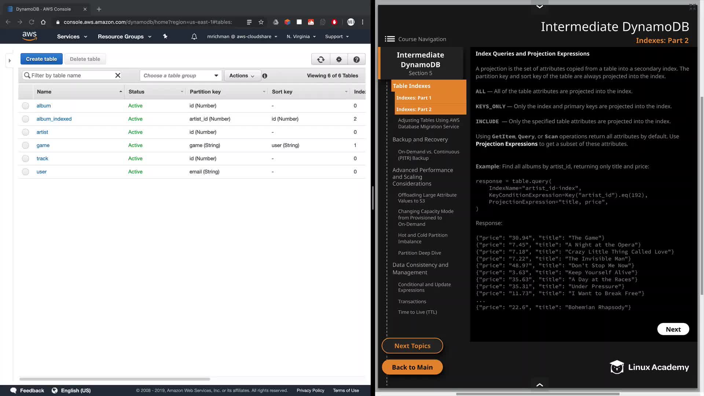Click the Create table button
The height and width of the screenshot is (396, 704).
pos(41,59)
